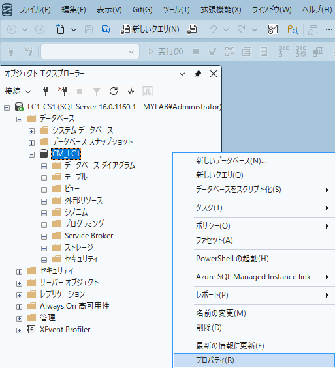This screenshot has width=335, height=368.
Task: Collapse the LC1-CS1 server node
Action: [x=7, y=107]
